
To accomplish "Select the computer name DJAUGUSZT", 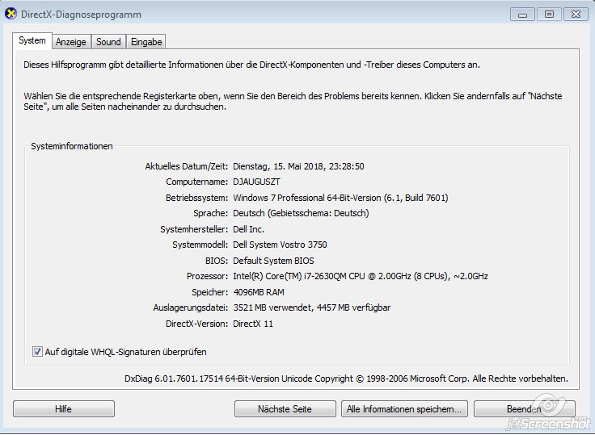I will [256, 182].
